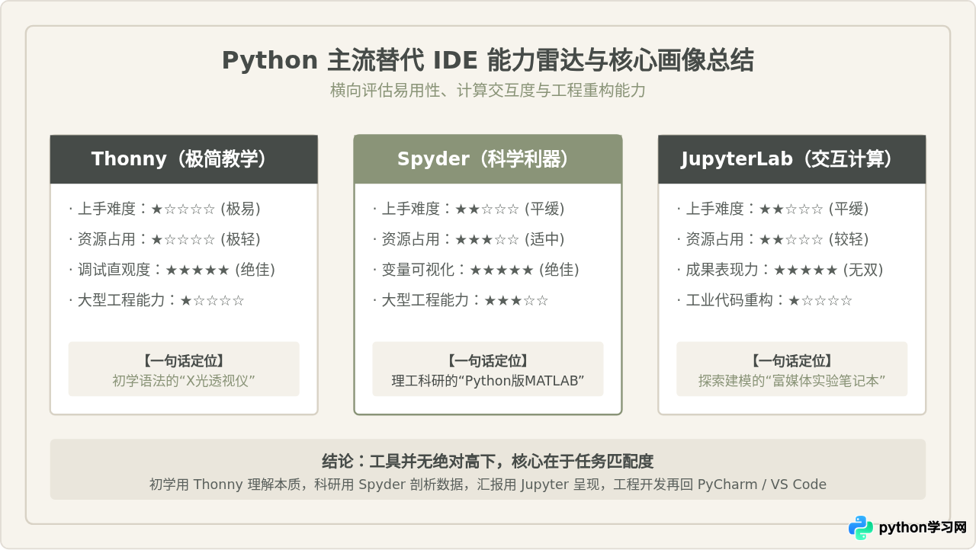The height and width of the screenshot is (550, 976).
Task: Click the "变量可视化" row in the Spyder card
Action: coord(477,270)
